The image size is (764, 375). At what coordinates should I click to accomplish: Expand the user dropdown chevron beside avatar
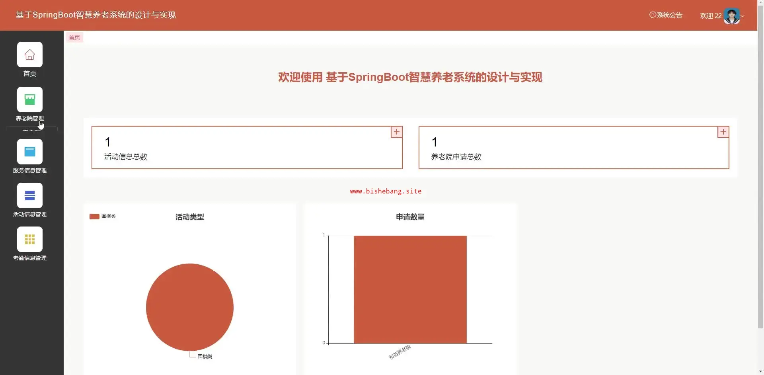tap(743, 16)
